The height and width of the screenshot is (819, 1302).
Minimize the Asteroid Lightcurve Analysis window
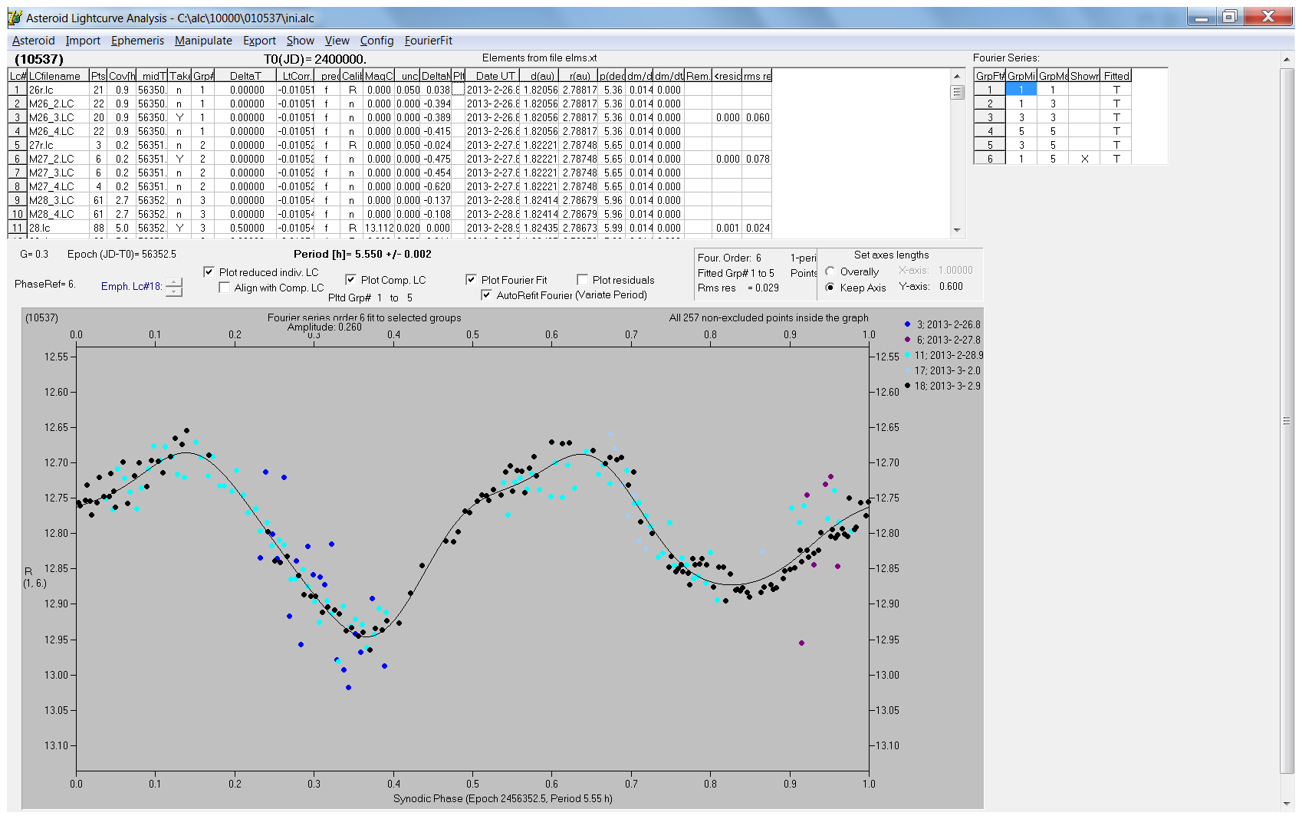(x=1202, y=17)
